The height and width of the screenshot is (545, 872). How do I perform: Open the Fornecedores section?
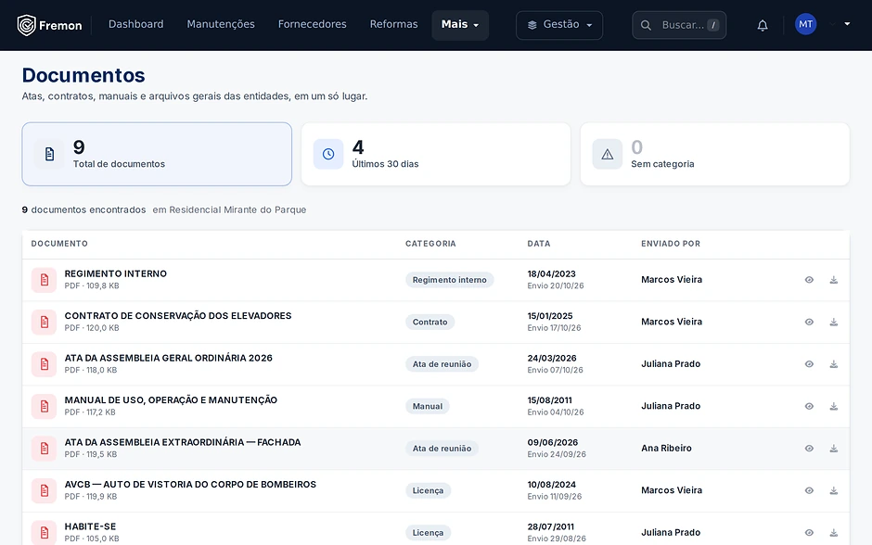[312, 24]
